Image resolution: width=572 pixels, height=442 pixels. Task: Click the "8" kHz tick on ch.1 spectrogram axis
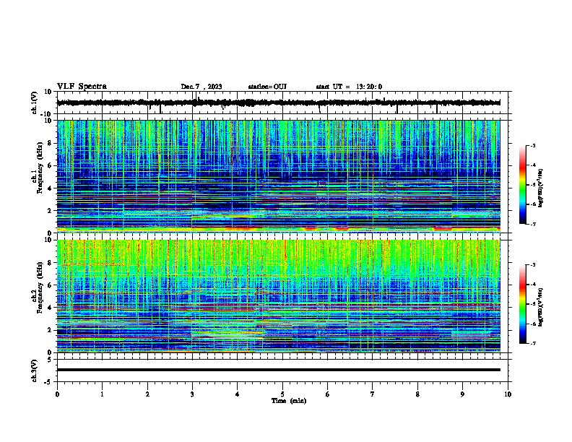pos(50,143)
